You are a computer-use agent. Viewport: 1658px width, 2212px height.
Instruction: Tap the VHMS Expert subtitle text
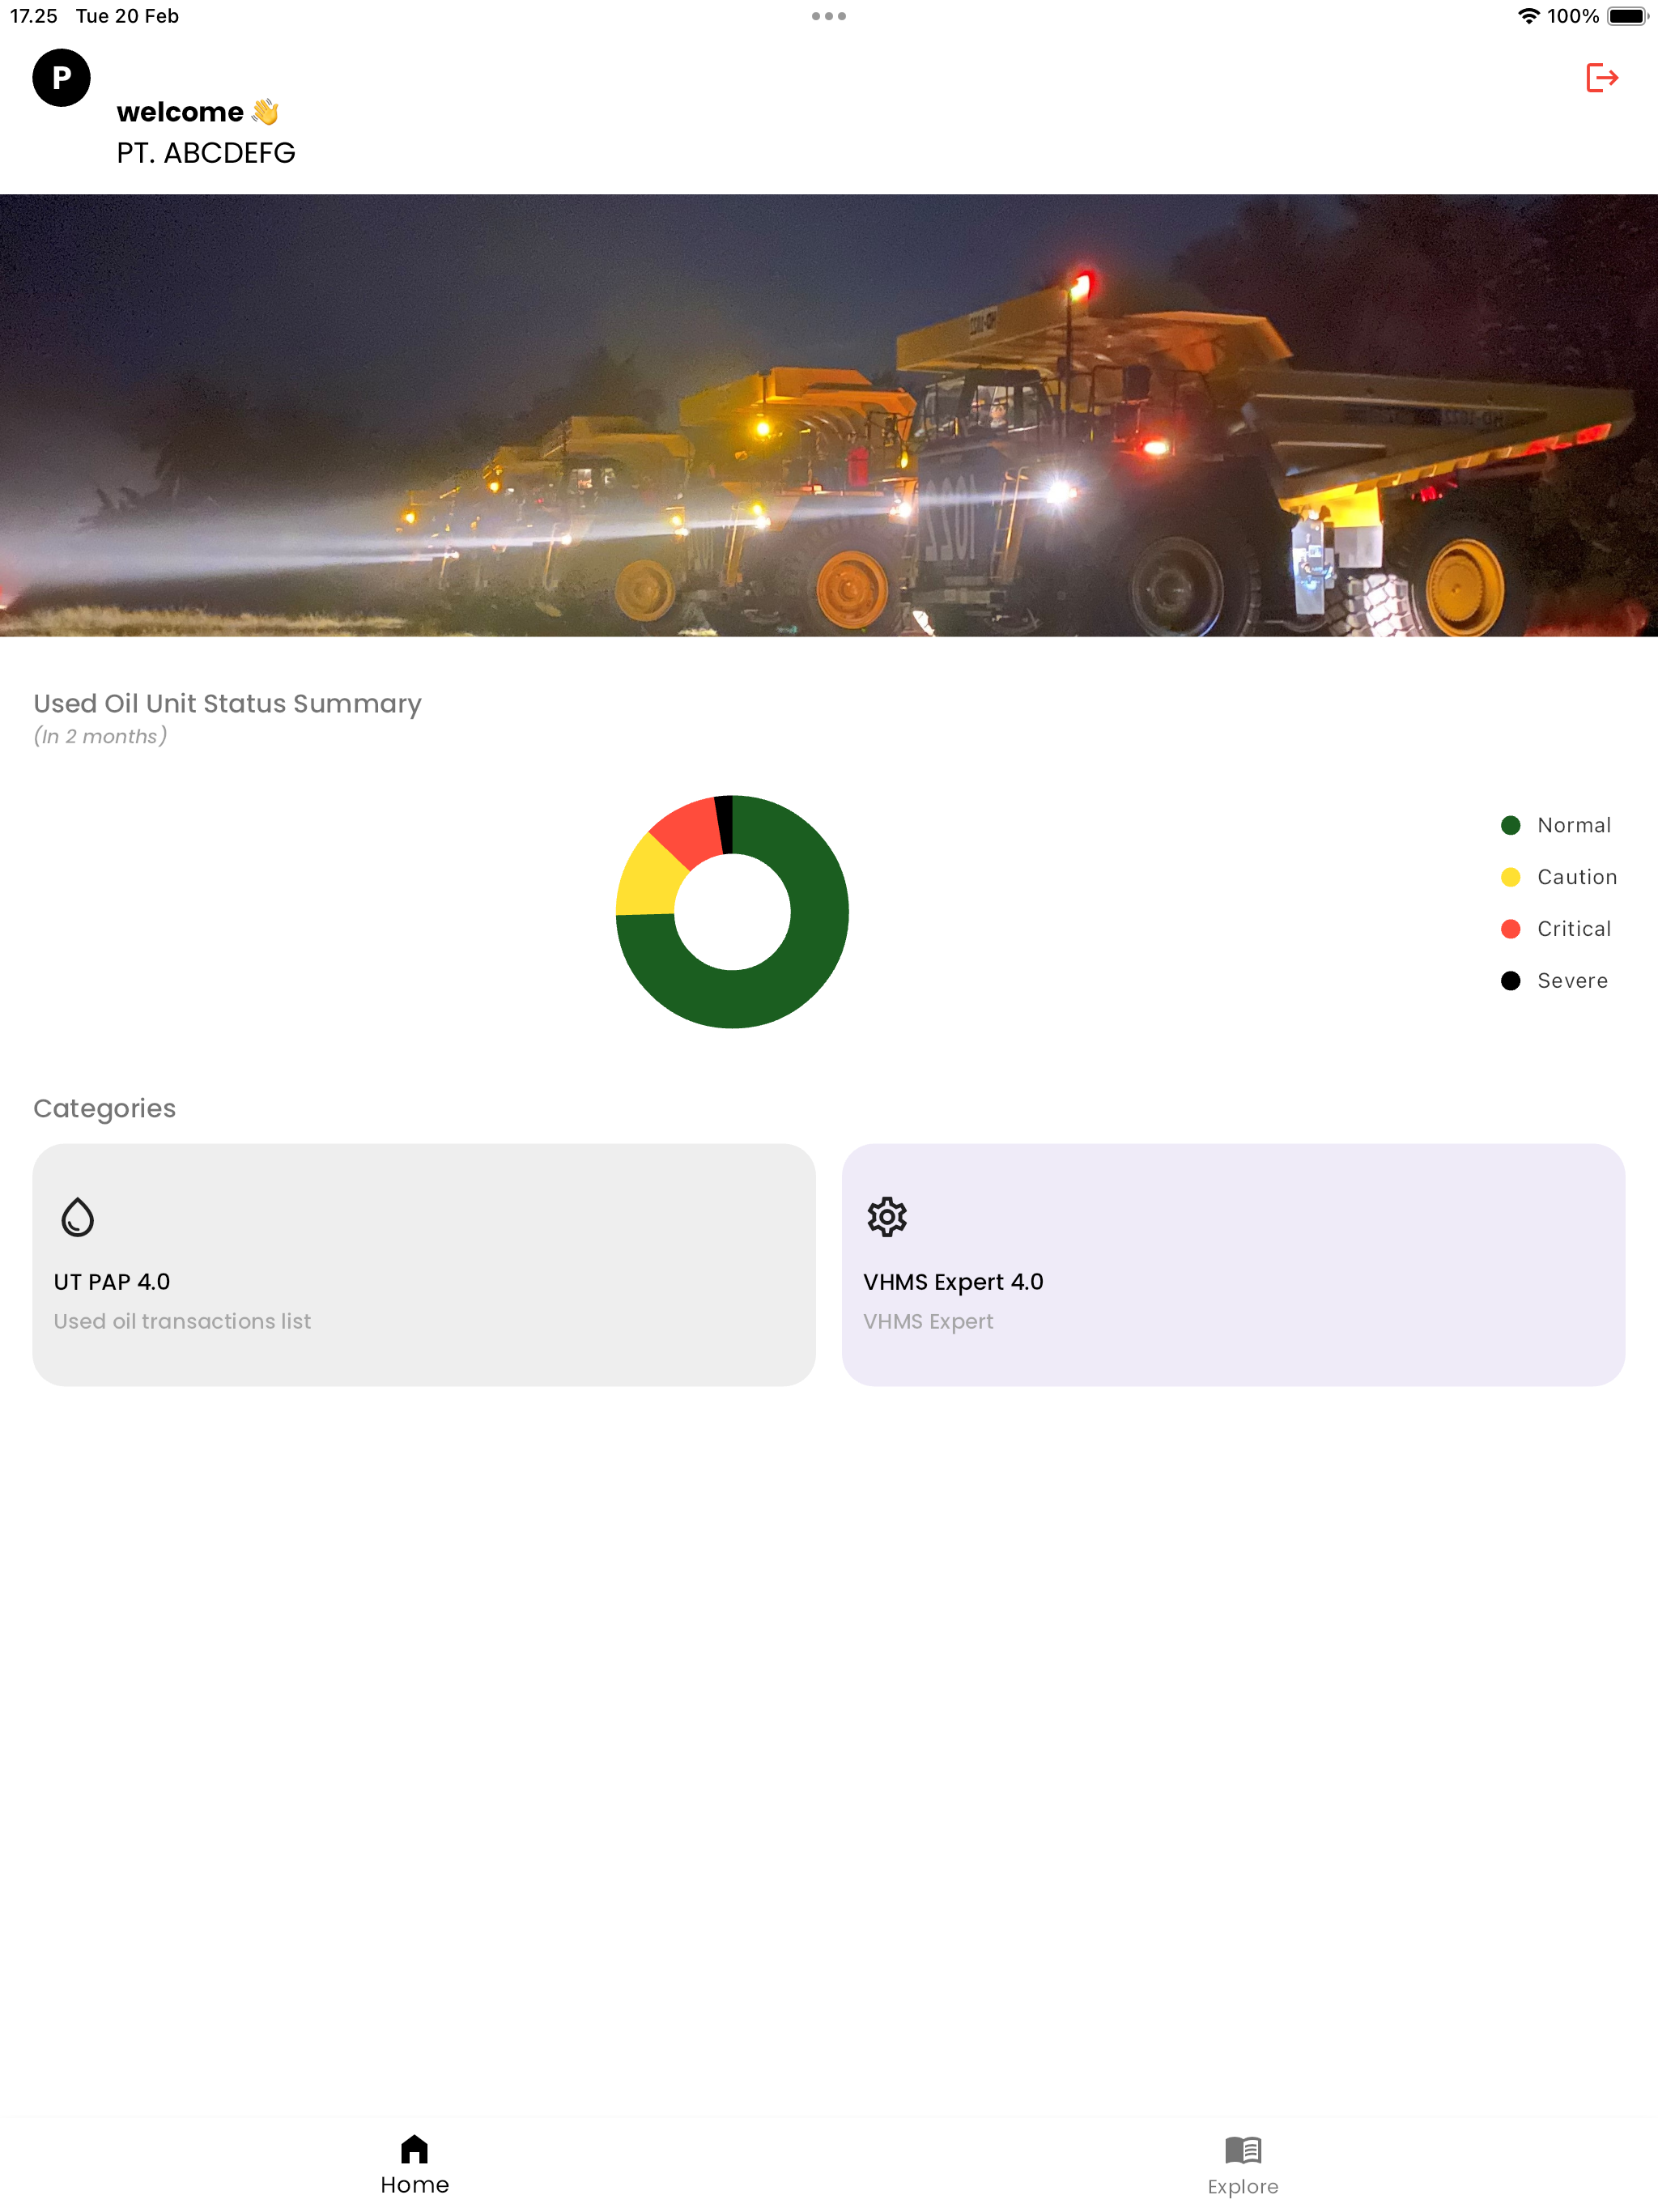[x=928, y=1322]
